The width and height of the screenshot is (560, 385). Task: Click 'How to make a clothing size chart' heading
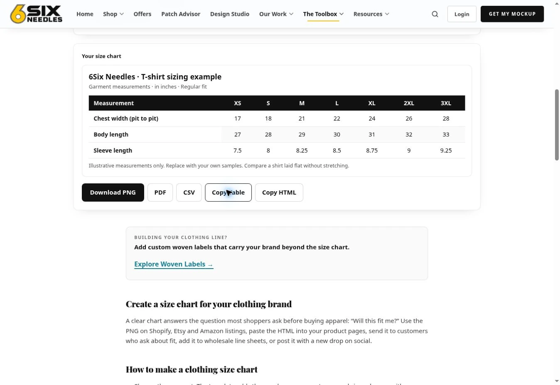point(192,370)
